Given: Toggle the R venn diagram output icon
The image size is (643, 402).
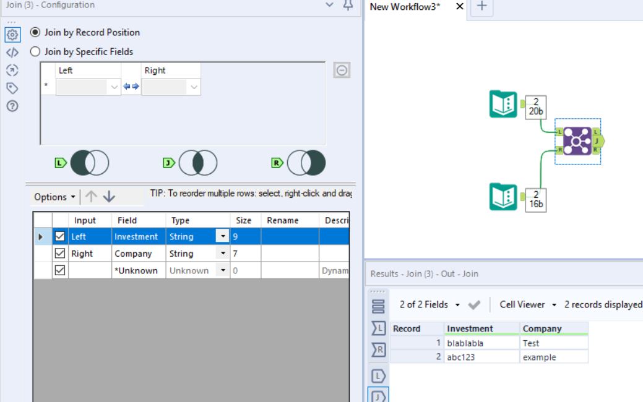Looking at the screenshot, I should tap(305, 162).
